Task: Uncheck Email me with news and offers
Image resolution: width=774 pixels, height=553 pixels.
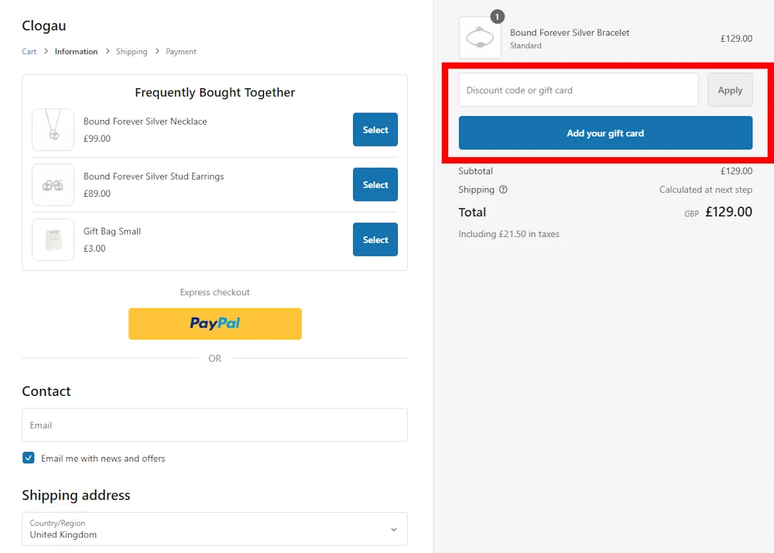Action: point(29,458)
